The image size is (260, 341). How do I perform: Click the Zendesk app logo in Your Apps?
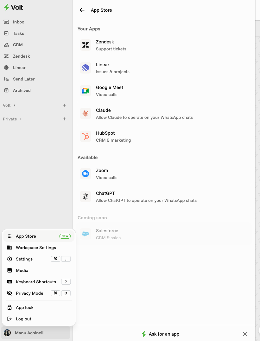pos(86,45)
